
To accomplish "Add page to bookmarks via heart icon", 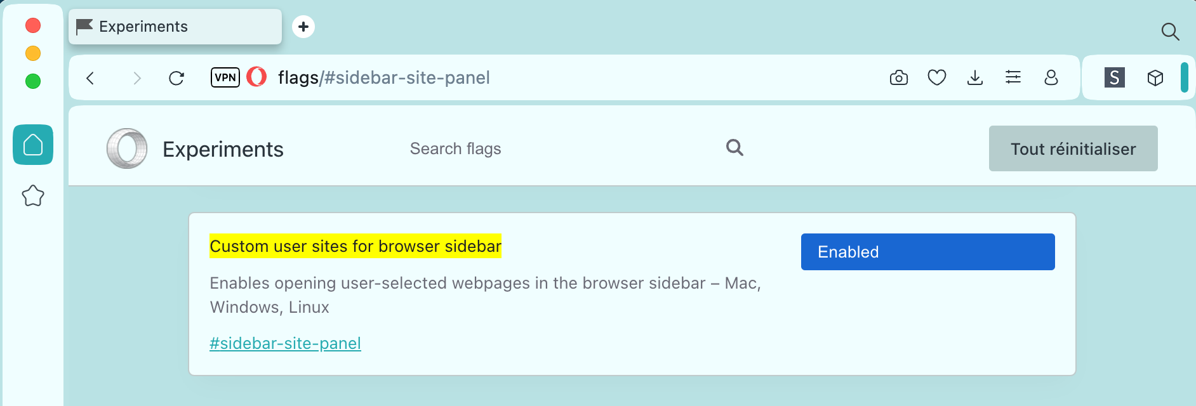I will (936, 77).
